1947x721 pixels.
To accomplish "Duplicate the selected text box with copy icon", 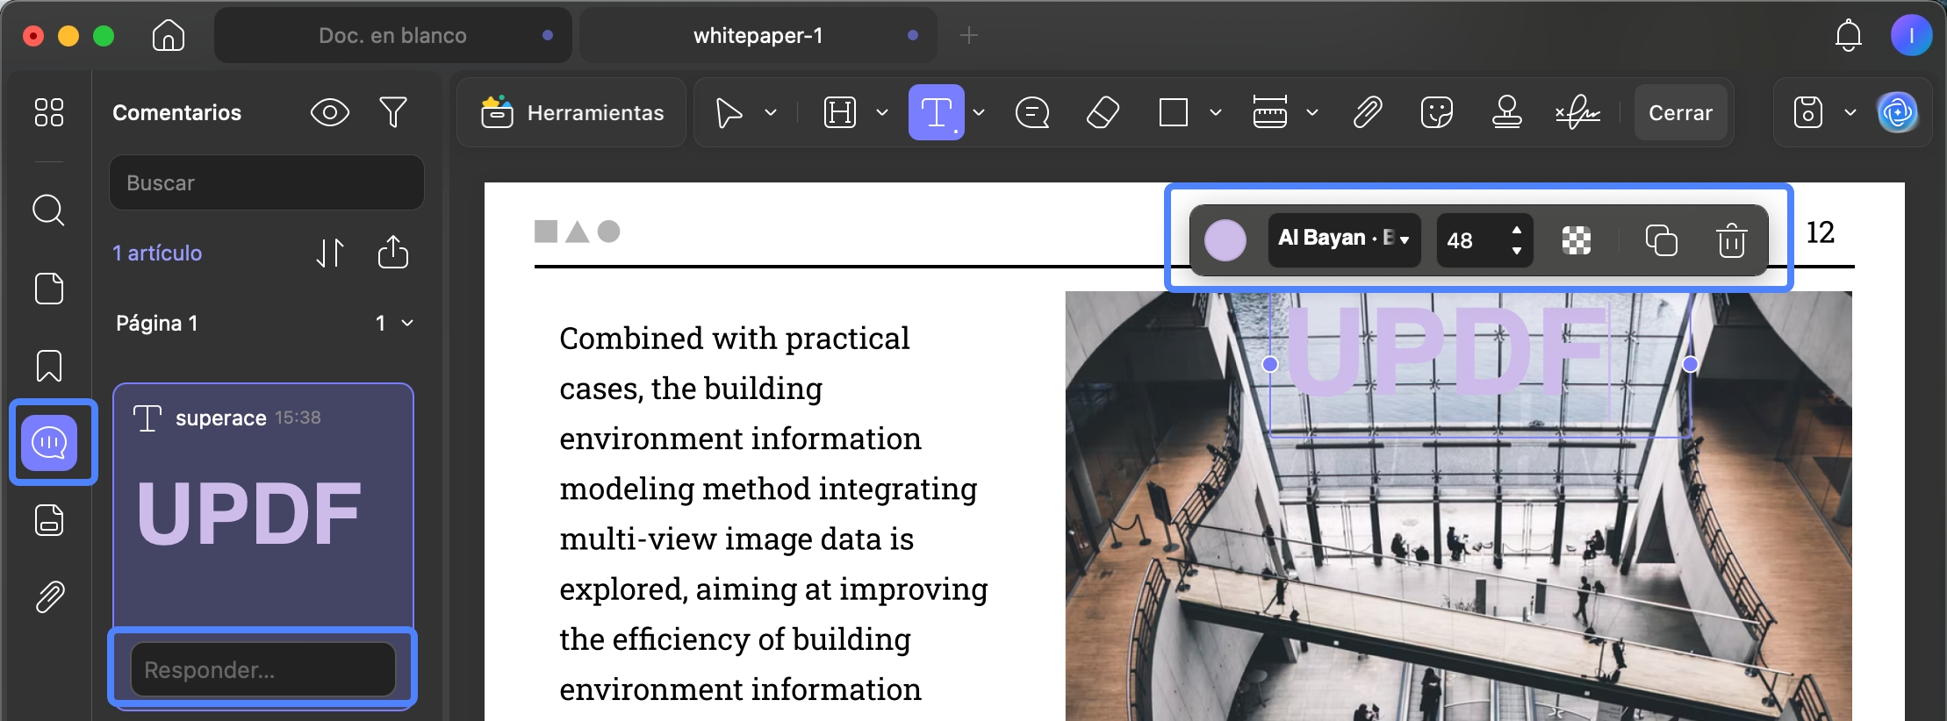I will (x=1661, y=240).
